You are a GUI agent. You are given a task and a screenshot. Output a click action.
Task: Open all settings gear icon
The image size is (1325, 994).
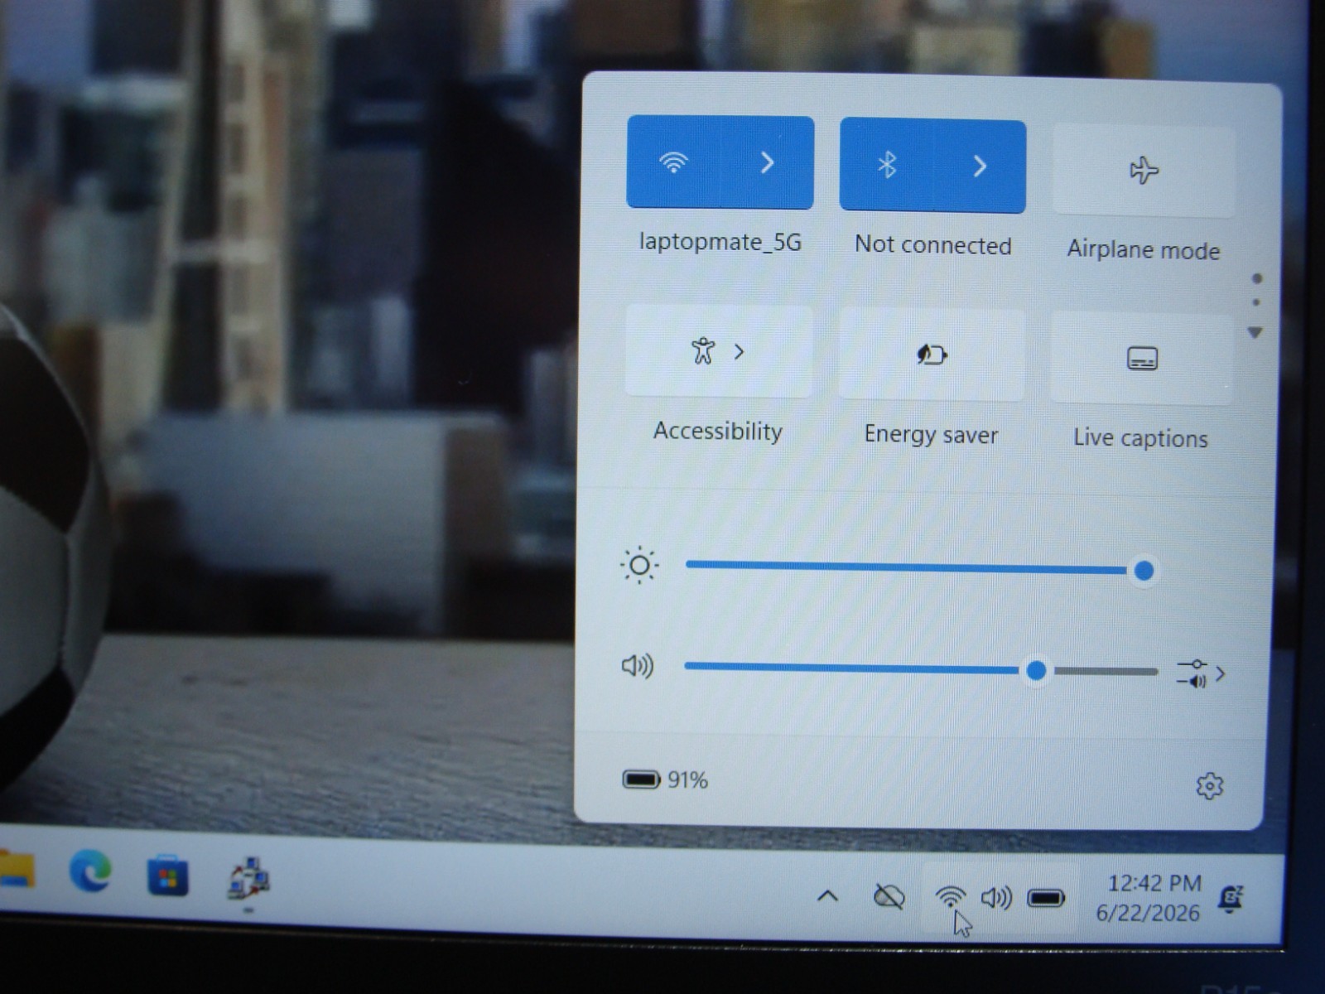click(1210, 786)
